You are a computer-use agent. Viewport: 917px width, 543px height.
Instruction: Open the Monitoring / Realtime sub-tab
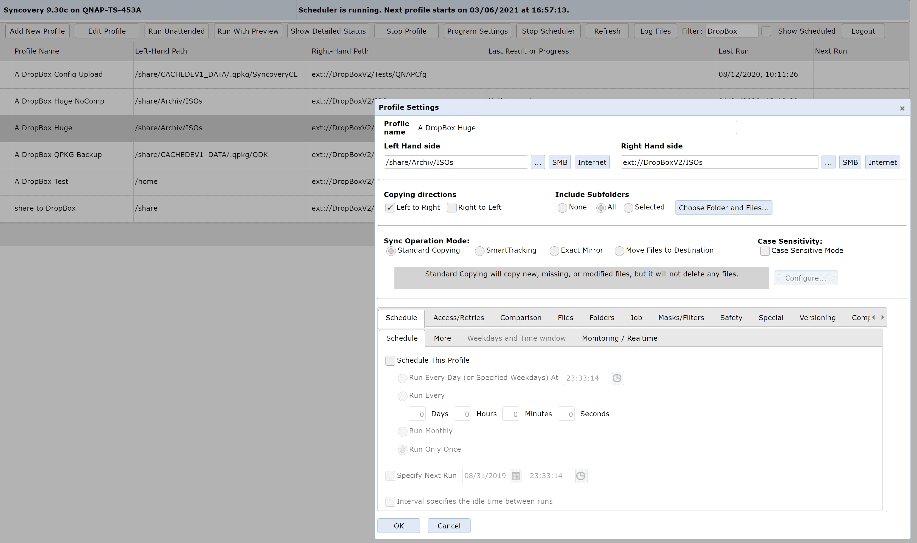(x=619, y=338)
